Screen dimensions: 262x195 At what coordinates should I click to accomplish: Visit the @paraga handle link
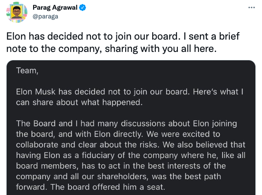[x=45, y=16]
